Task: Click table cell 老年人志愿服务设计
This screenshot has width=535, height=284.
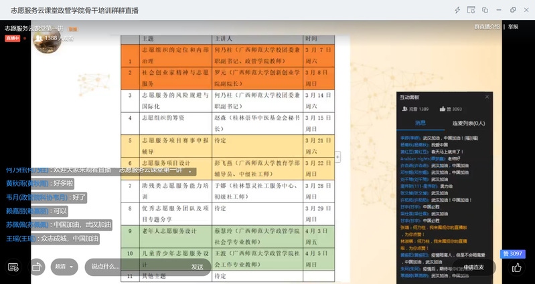Action: pos(175,237)
